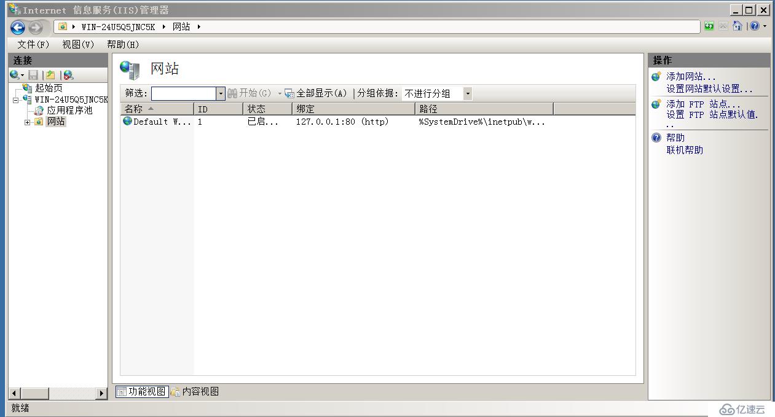Click the connections pane scrollbar right arrow

click(x=102, y=393)
